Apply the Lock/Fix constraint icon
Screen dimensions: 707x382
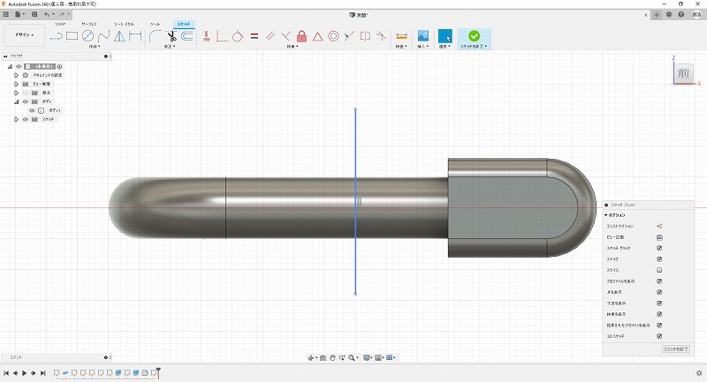301,36
